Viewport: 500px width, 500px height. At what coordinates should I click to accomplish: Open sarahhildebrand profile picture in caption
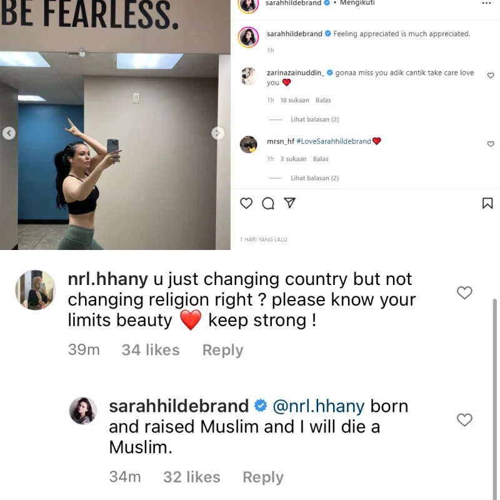click(248, 37)
